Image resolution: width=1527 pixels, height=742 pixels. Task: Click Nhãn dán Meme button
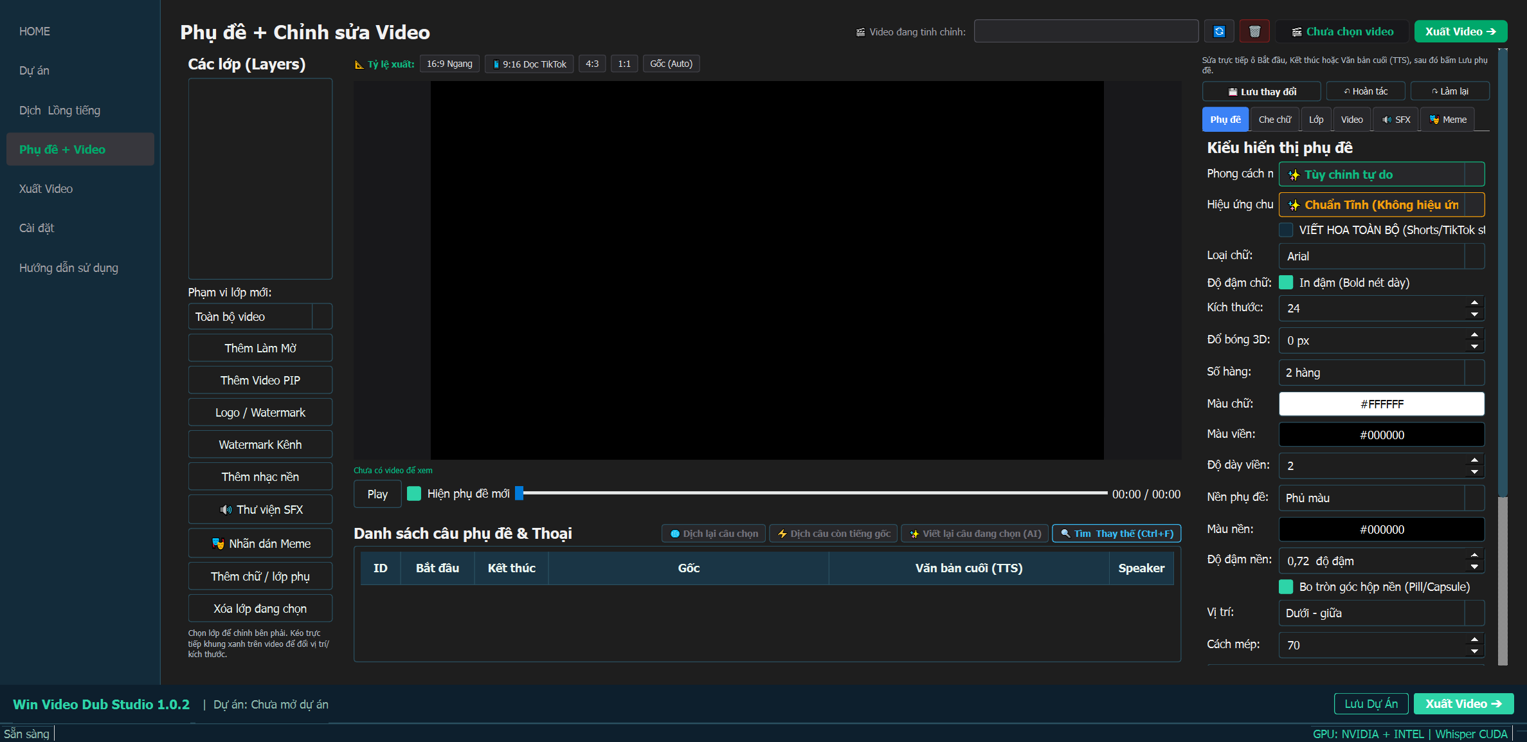coord(260,543)
